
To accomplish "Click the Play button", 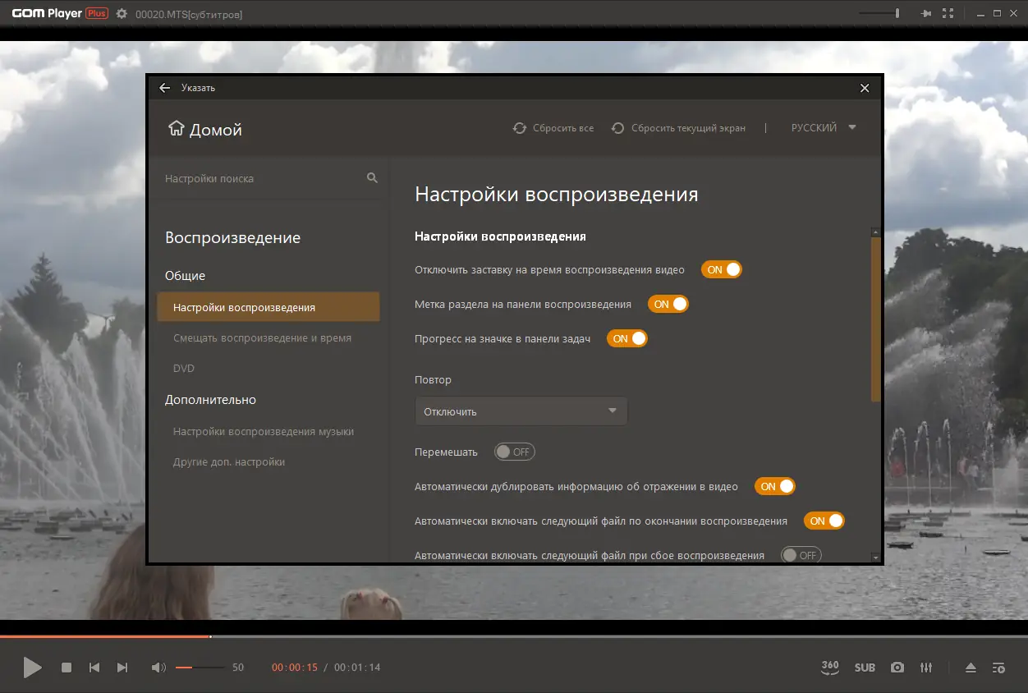I will click(x=32, y=668).
